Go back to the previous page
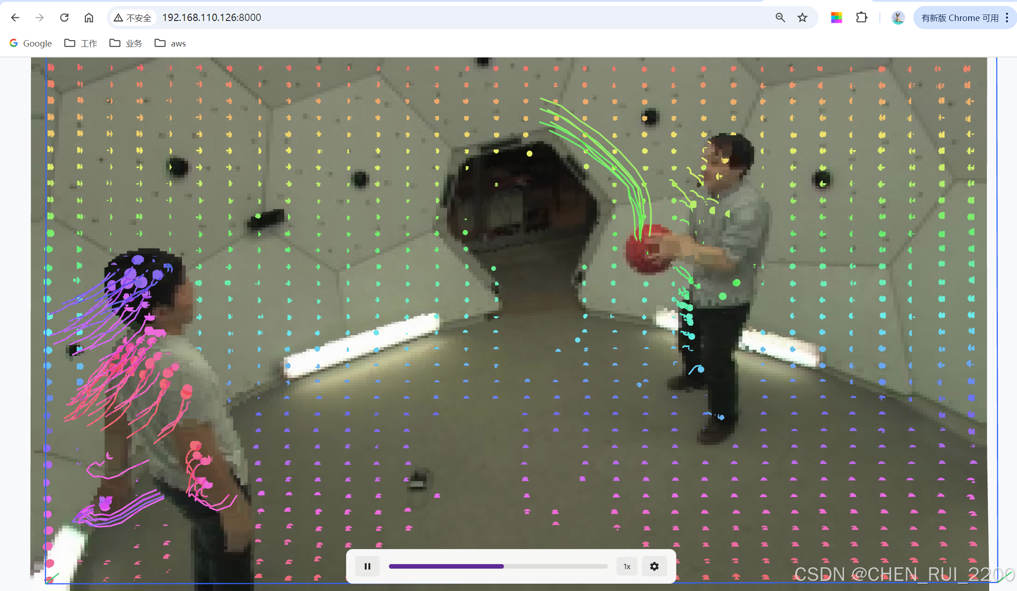1017x591 pixels. tap(15, 17)
